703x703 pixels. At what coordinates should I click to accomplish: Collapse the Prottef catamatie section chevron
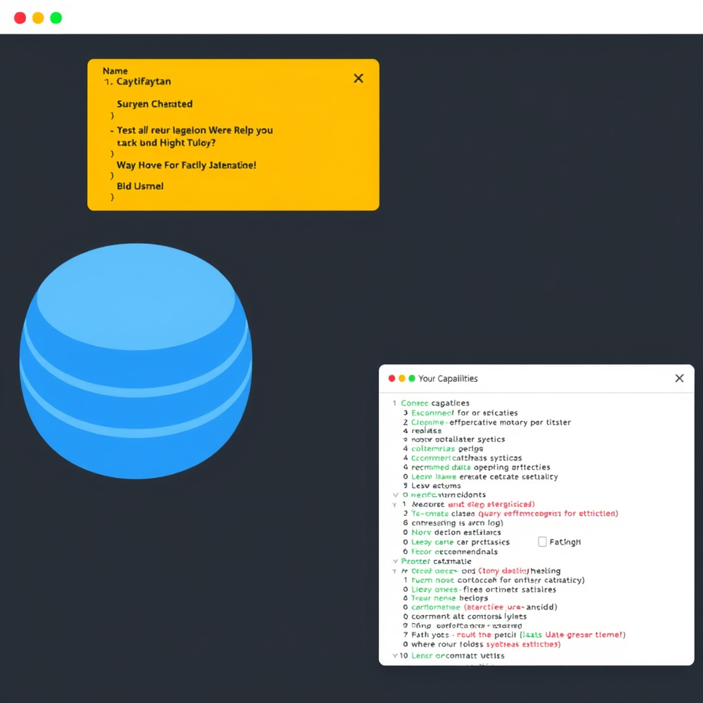(x=394, y=562)
